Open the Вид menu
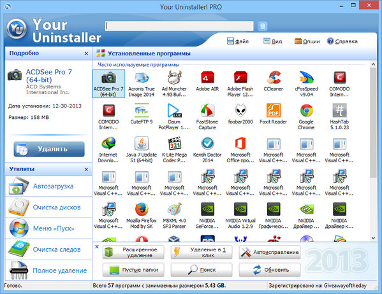 point(272,41)
